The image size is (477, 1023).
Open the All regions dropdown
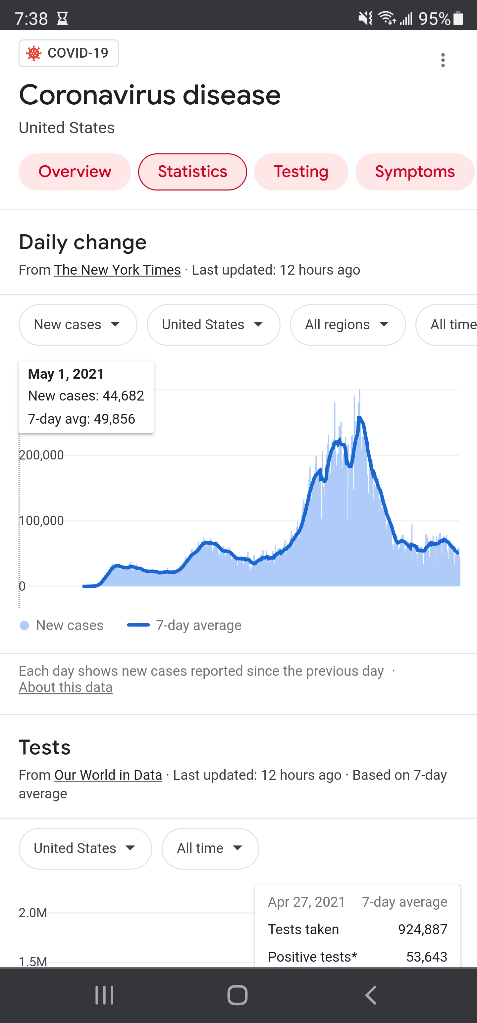[x=348, y=325]
